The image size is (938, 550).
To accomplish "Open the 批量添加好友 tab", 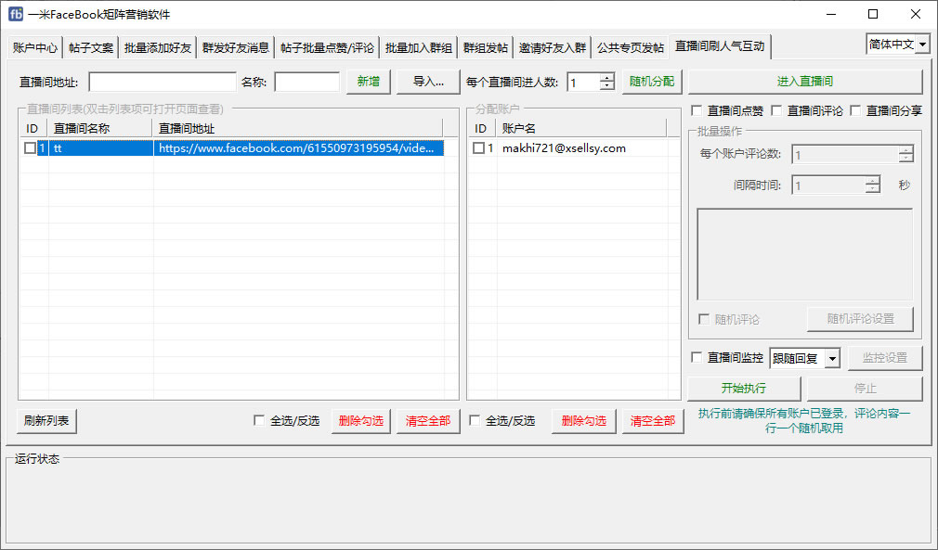I will tap(157, 48).
